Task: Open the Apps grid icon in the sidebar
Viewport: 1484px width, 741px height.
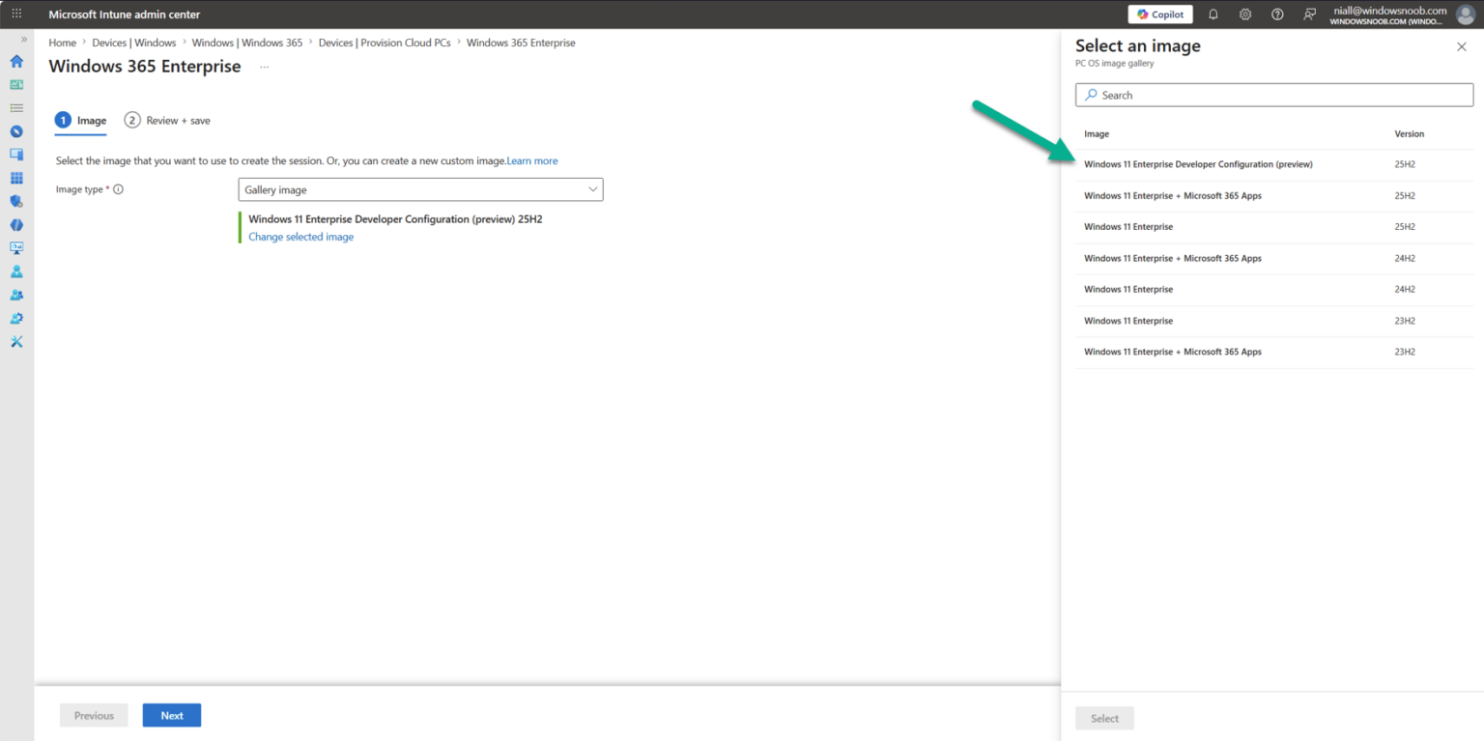Action: click(16, 179)
